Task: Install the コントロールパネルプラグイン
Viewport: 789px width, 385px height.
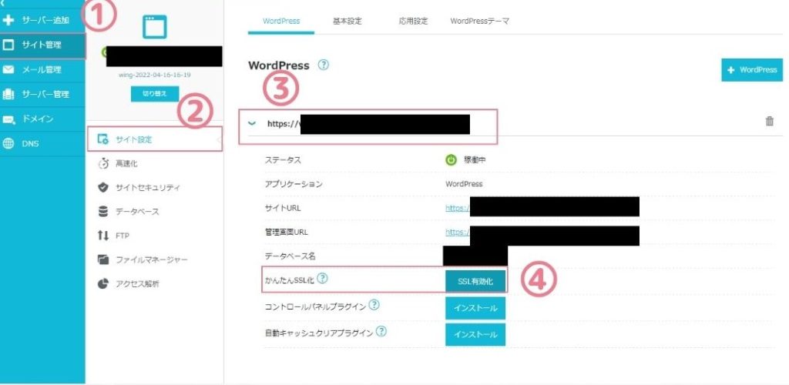Action: click(475, 308)
